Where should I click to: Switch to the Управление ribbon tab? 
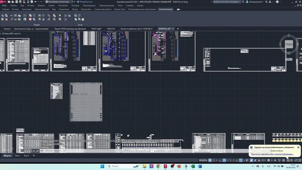(64, 9)
